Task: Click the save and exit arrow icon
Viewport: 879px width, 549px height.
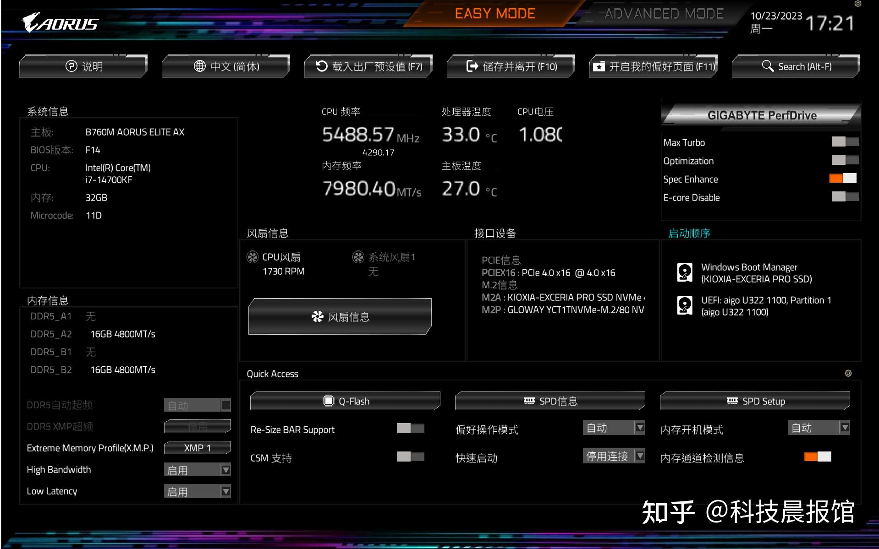Action: click(x=472, y=66)
